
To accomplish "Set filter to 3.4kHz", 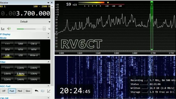I will point(21,79).
